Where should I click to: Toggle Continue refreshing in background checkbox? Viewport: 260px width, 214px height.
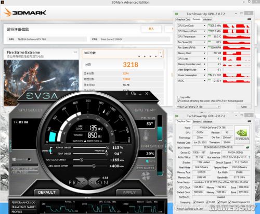click(179, 101)
